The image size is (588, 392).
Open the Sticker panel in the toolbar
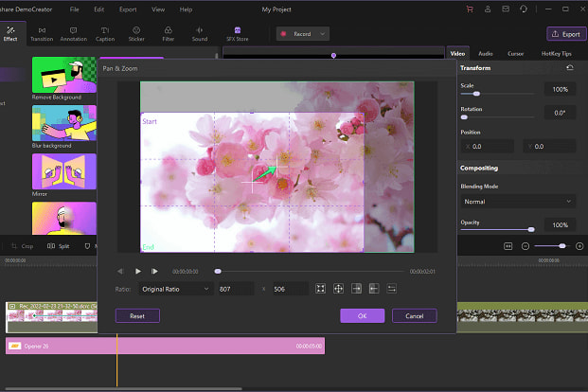click(x=136, y=34)
